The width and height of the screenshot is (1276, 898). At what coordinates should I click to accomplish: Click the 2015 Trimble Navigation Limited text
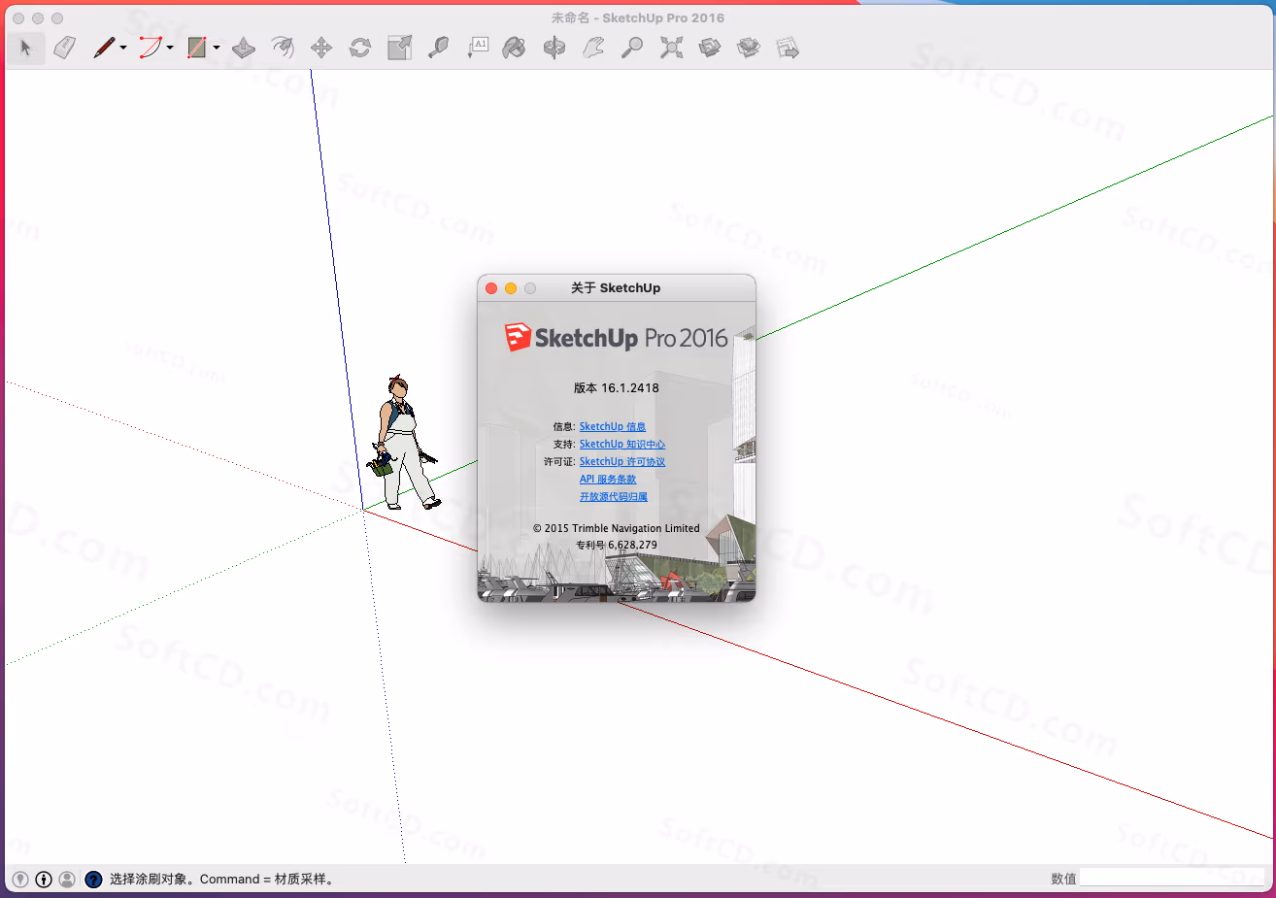[x=617, y=528]
